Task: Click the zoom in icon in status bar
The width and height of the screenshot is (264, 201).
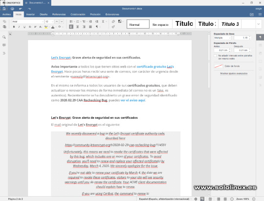Action: tap(254, 199)
